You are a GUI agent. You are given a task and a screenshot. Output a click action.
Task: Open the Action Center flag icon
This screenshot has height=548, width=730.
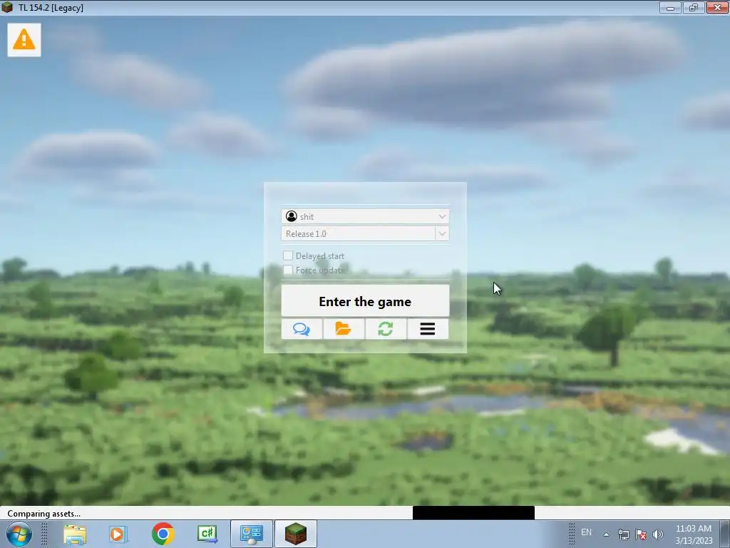point(641,534)
